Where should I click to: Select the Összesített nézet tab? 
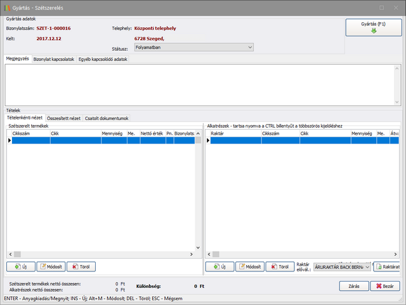tap(63, 118)
